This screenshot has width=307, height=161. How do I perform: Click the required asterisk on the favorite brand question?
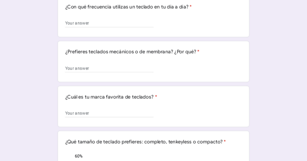tap(156, 97)
